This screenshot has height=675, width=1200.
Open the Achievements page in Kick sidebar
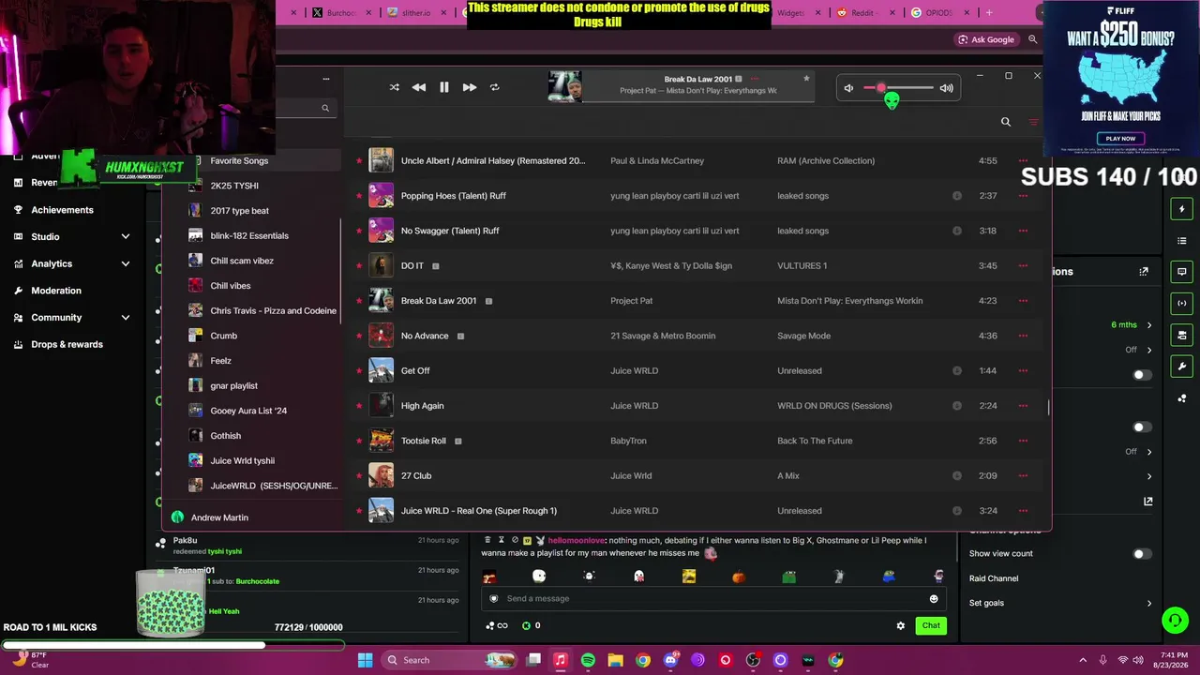point(62,210)
